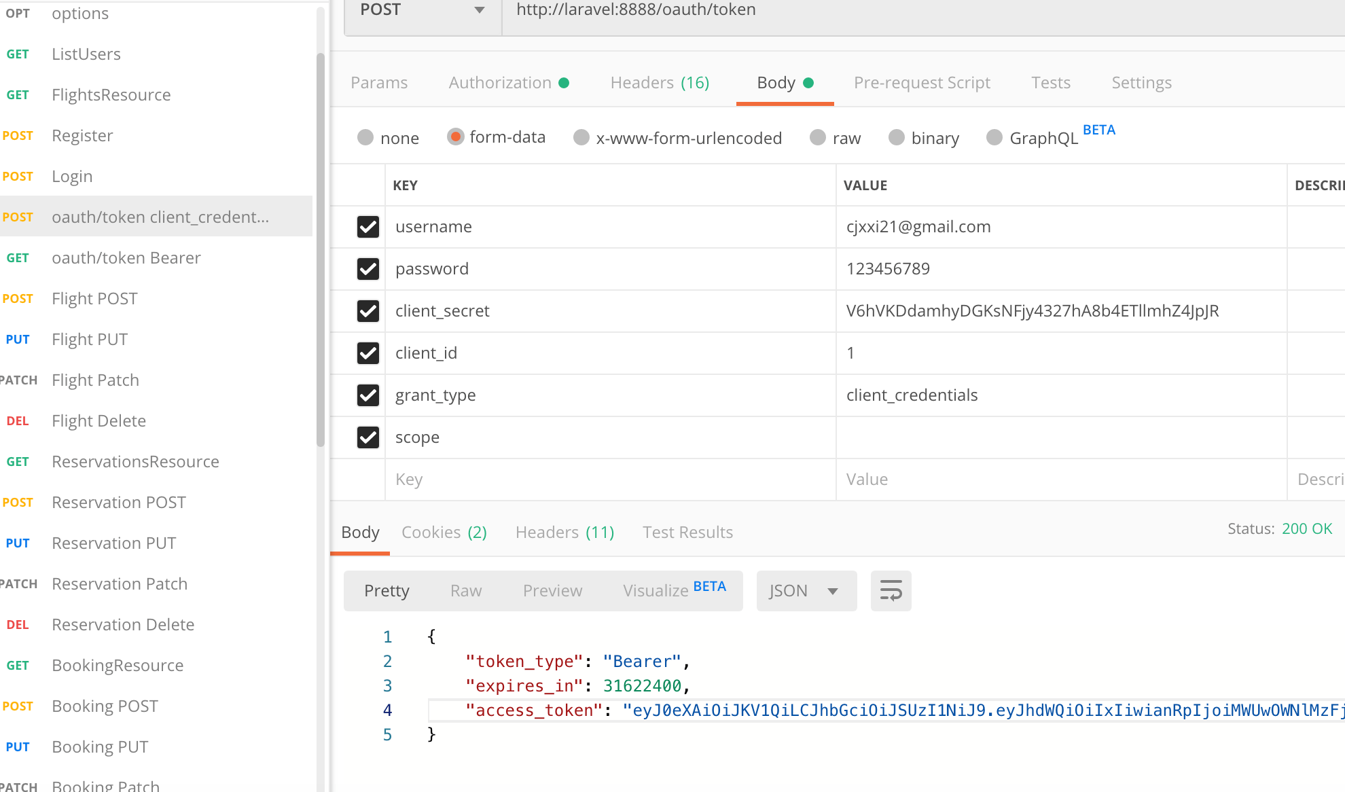Disable the client_secret parameter checkbox
Screen dimensions: 1345x792
pyautogui.click(x=367, y=311)
